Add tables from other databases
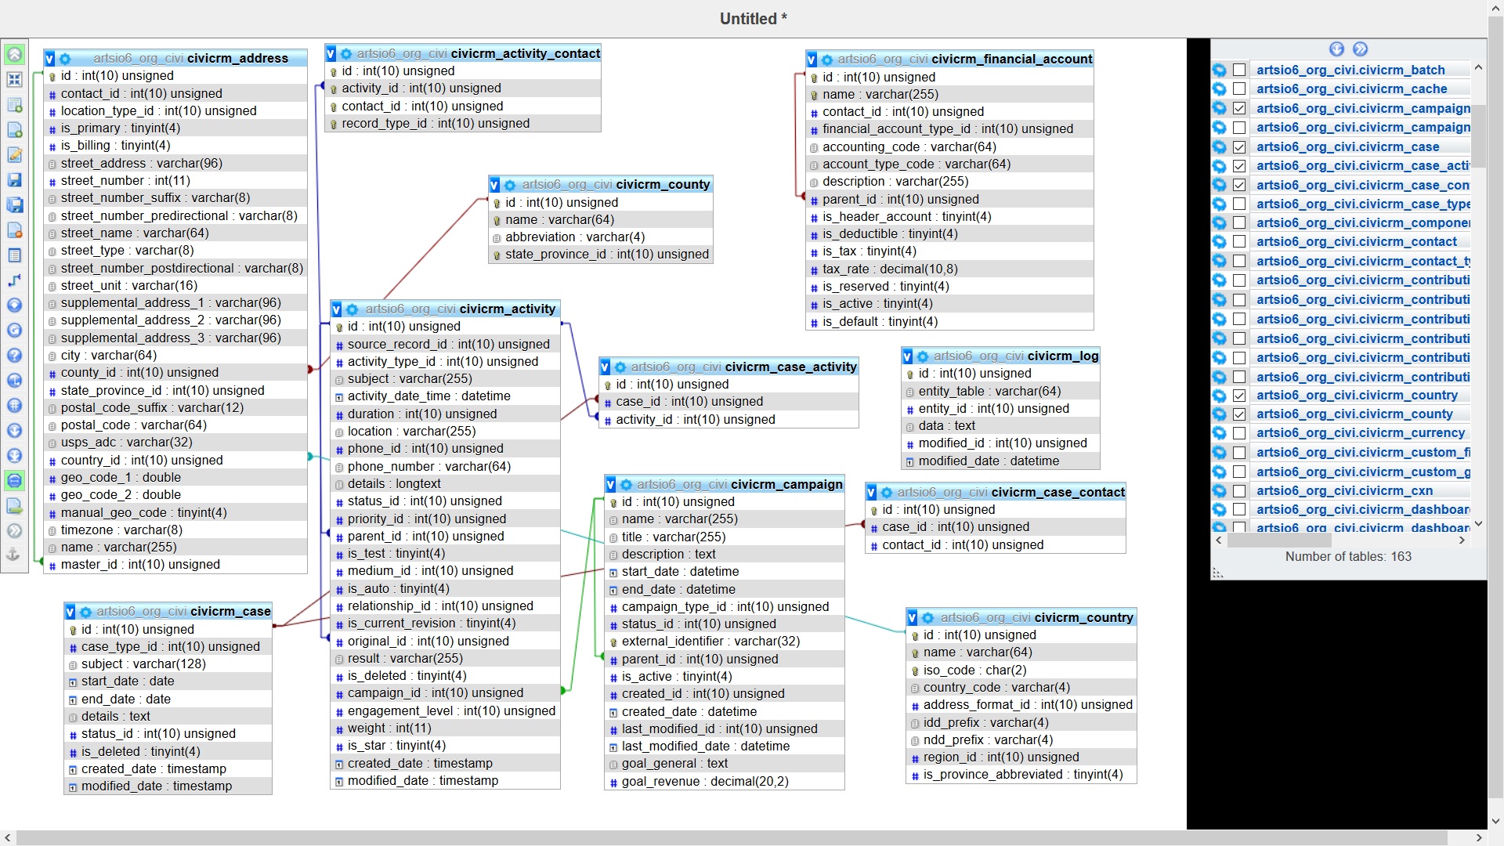The height and width of the screenshot is (846, 1504). click(x=14, y=105)
